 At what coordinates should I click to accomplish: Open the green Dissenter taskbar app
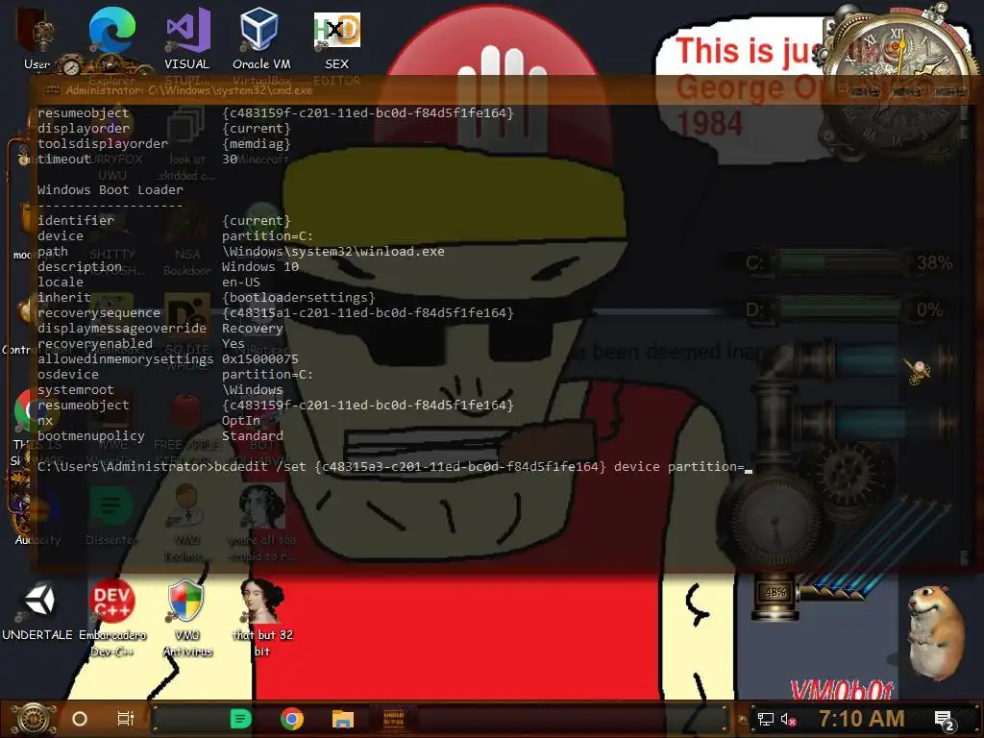pos(240,719)
